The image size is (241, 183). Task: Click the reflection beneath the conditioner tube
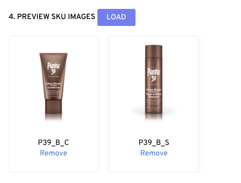point(54,117)
